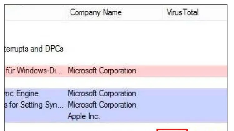Click the VirusTotal cell of the Apple Inc. row
The image size is (234, 131).
tap(195, 116)
